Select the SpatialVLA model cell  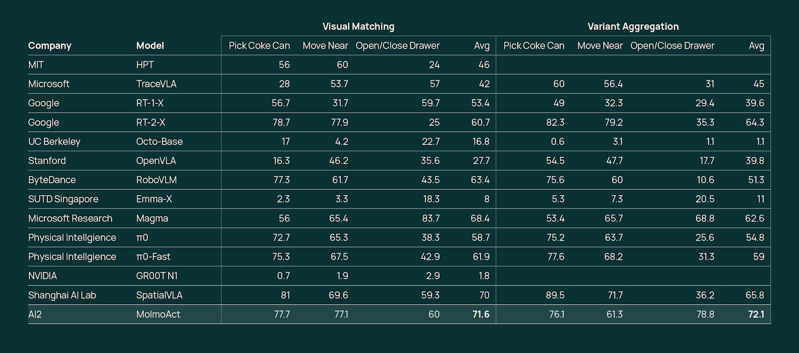(x=159, y=295)
